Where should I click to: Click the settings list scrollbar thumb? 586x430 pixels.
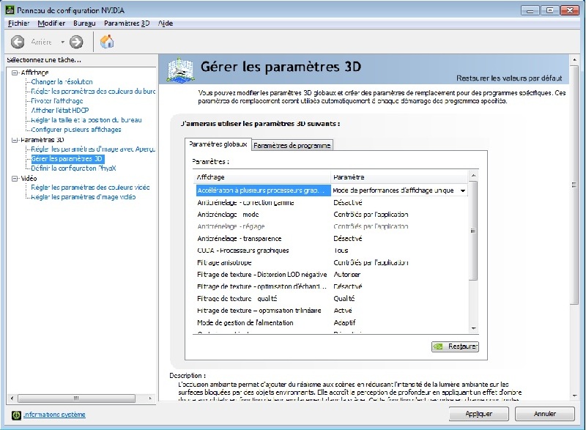[x=473, y=231]
